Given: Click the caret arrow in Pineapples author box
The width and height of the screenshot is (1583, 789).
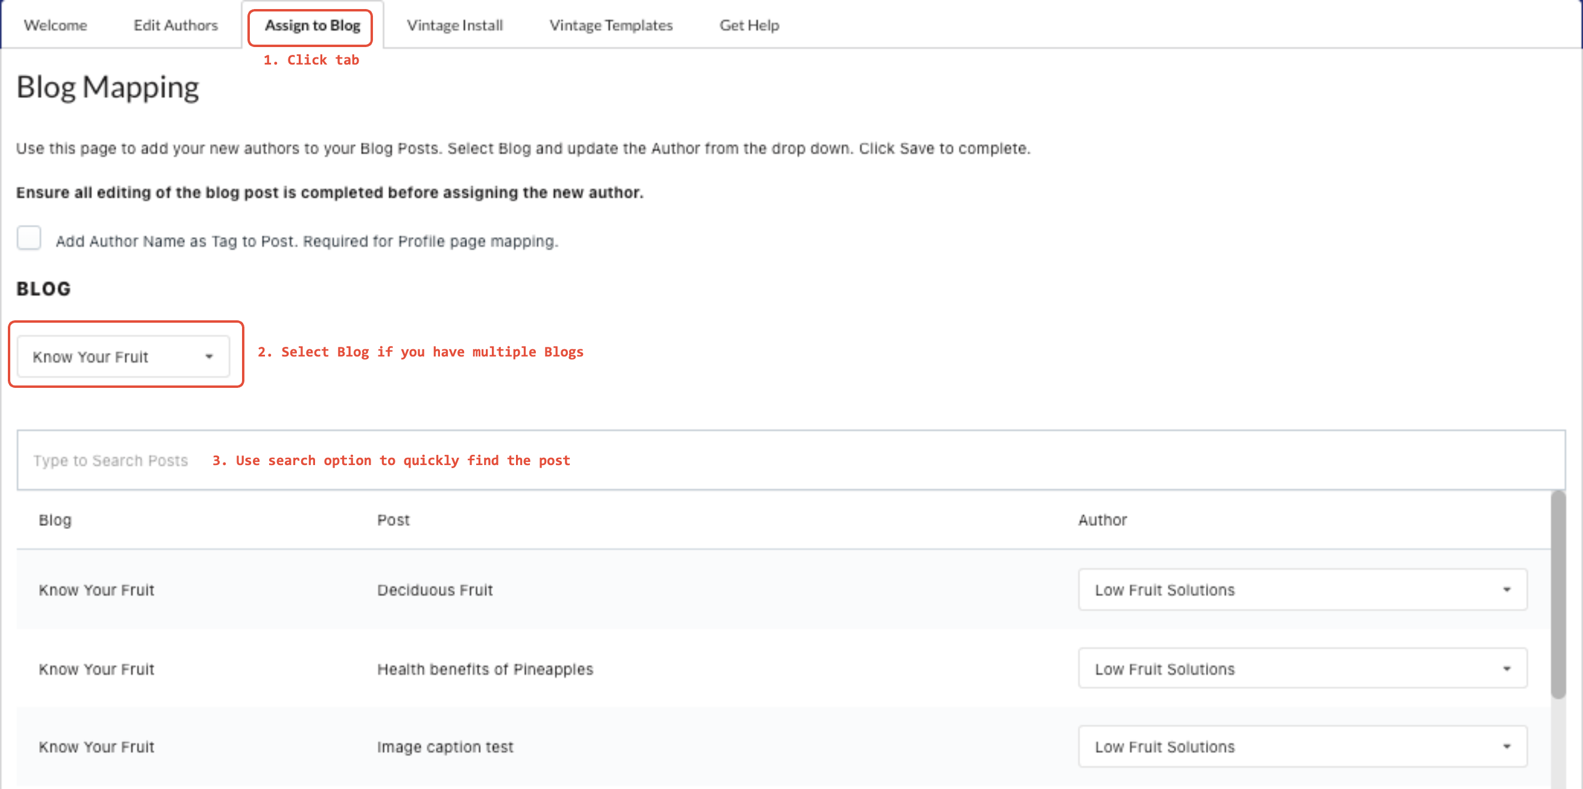Looking at the screenshot, I should click(x=1506, y=668).
